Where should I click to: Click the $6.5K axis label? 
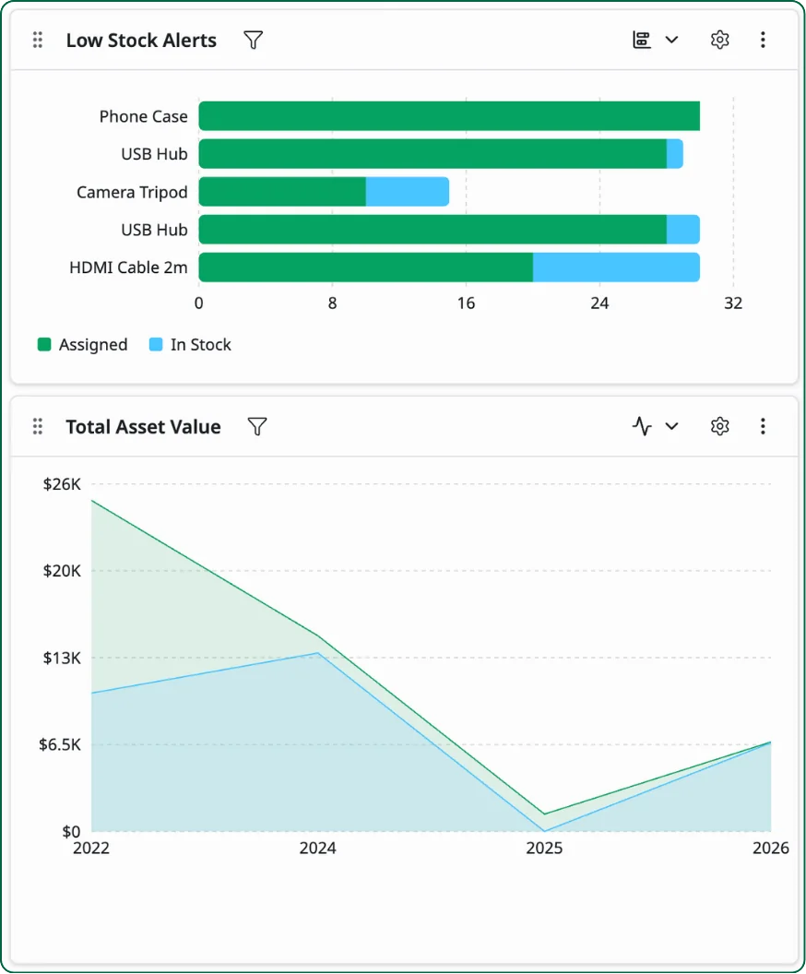(x=60, y=744)
